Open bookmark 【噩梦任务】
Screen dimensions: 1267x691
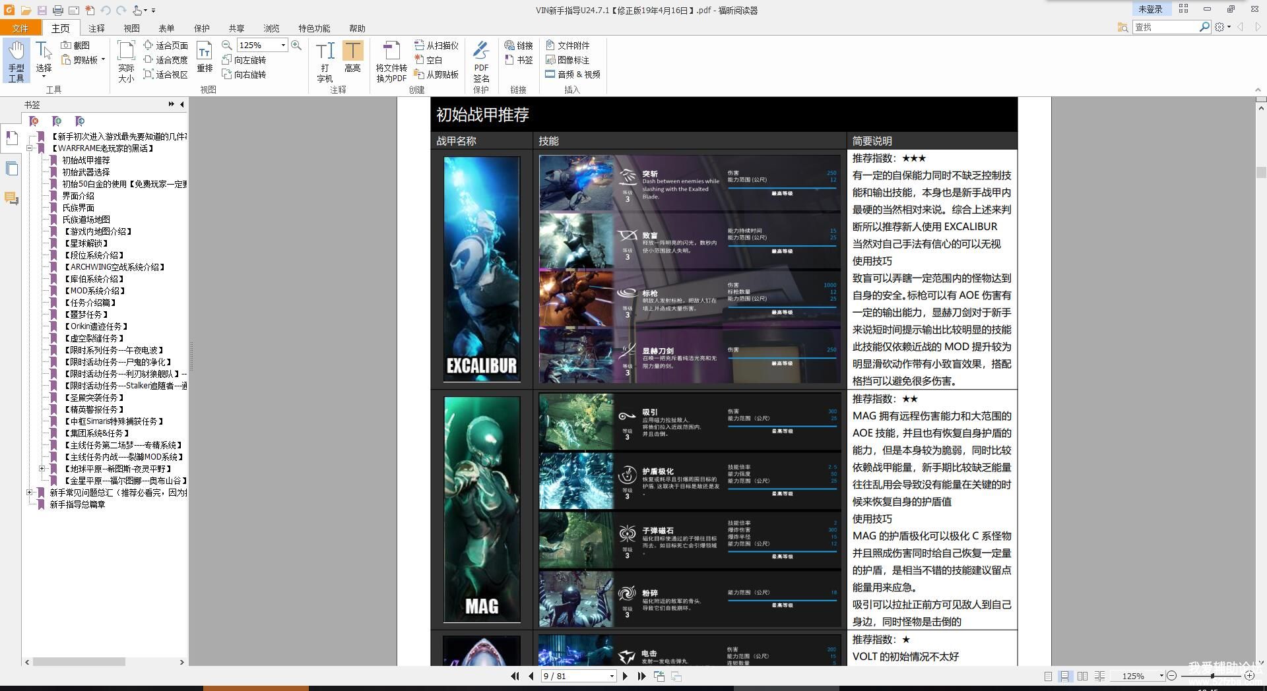click(86, 315)
